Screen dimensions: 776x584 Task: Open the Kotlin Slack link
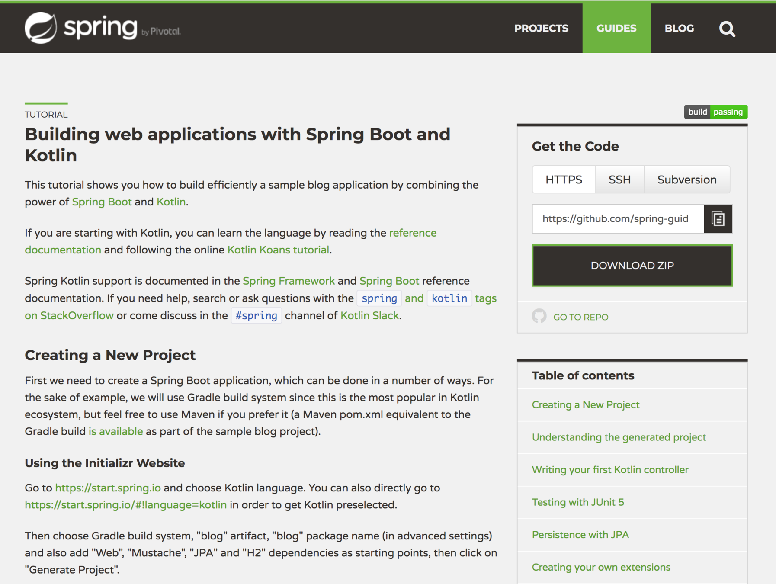coord(369,316)
